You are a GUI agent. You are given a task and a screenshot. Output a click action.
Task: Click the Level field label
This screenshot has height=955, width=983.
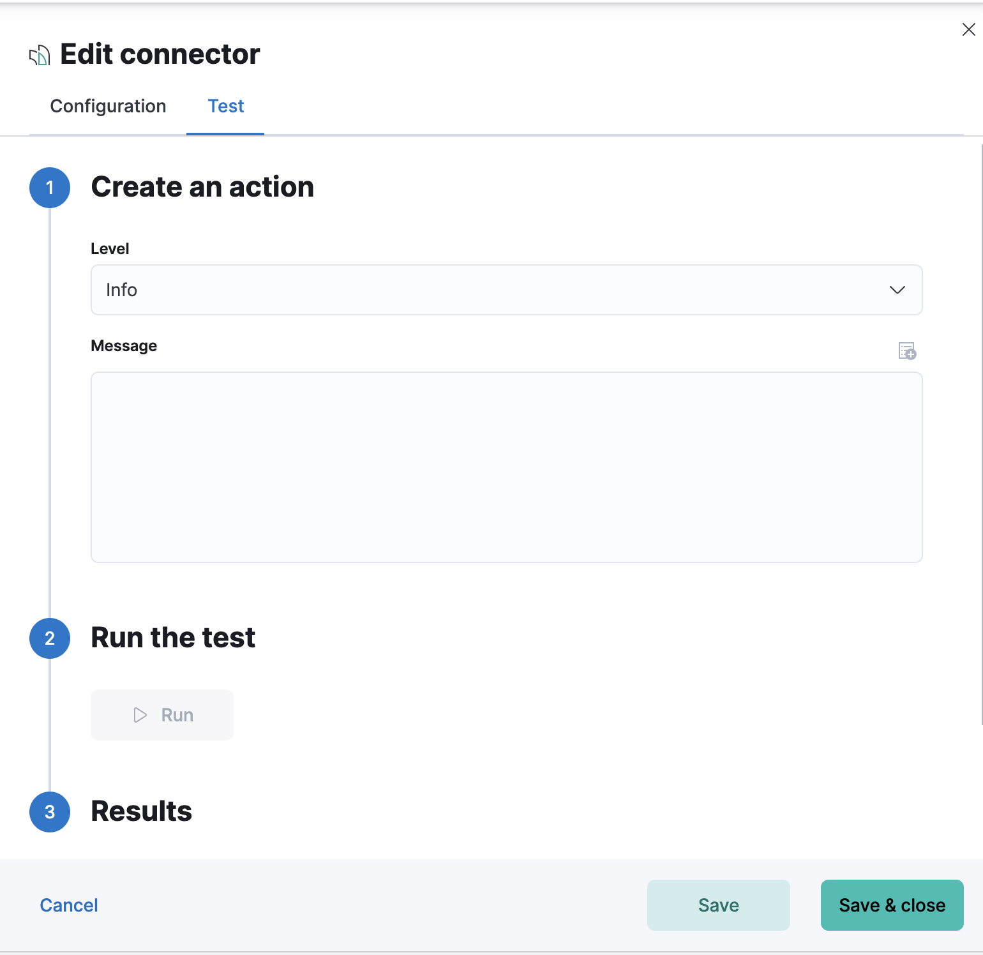pos(110,249)
